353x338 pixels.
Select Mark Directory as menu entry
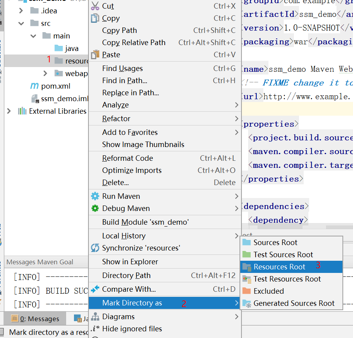coord(165,303)
